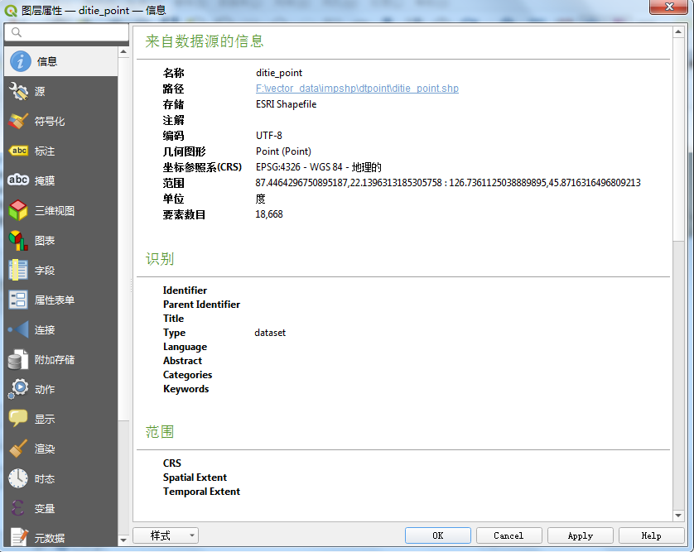Screen dimensions: 694x552
Task: Click the sidebar scroll down arrow
Action: pyautogui.click(x=123, y=540)
